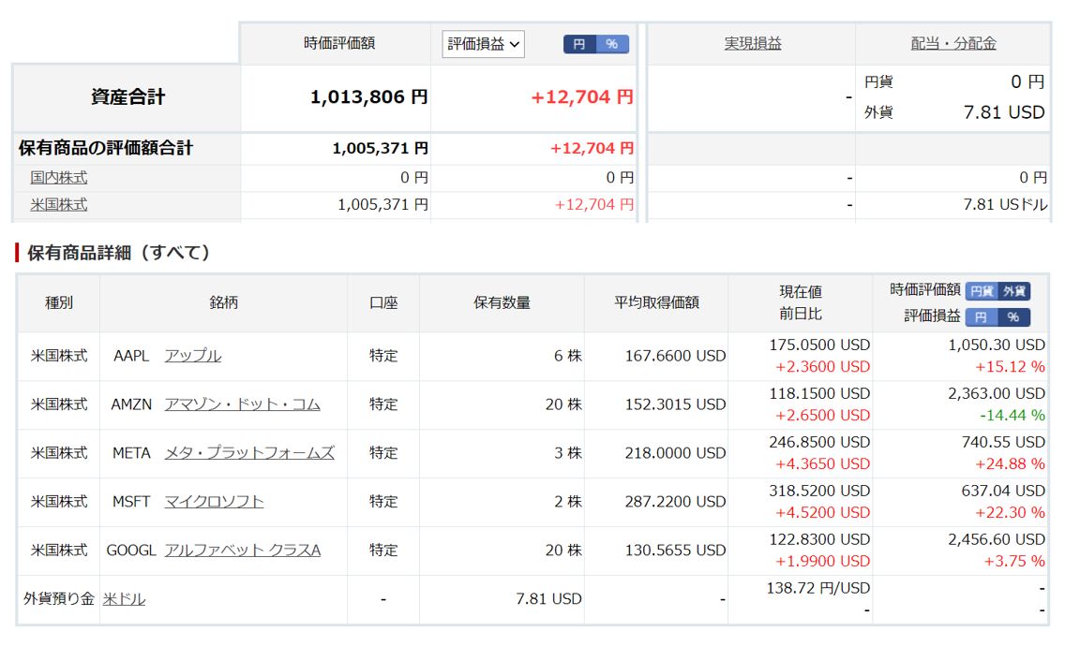Switch summary profit display to 円

(579, 44)
